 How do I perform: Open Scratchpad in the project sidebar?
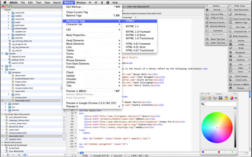point(14,148)
